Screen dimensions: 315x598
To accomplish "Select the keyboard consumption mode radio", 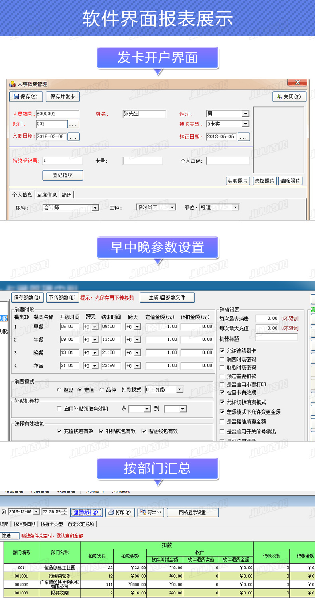I will coord(59,389).
